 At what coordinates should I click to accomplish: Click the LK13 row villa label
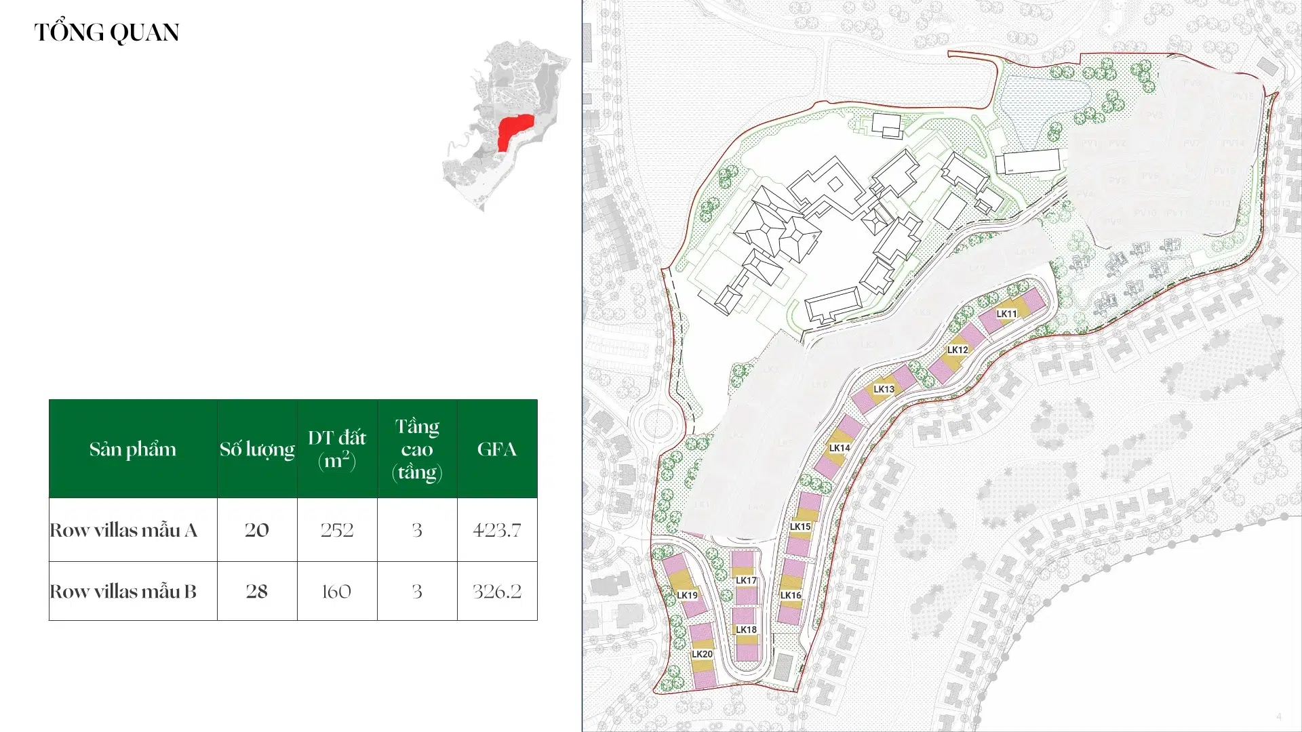[x=884, y=389]
